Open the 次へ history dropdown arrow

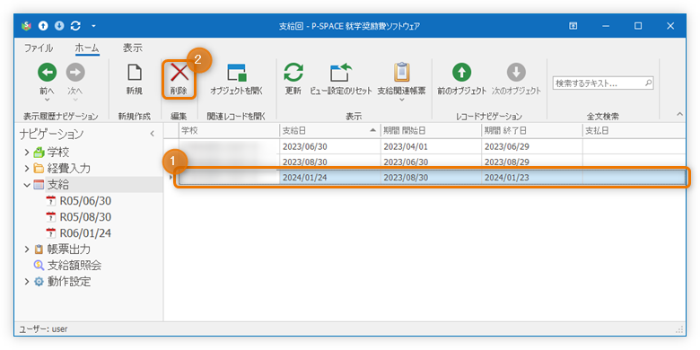(x=75, y=101)
